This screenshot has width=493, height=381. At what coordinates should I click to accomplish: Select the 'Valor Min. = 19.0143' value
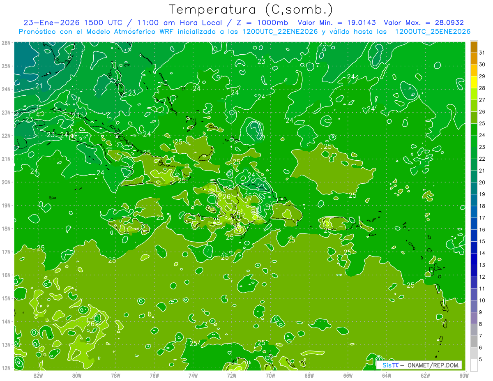coord(337,23)
